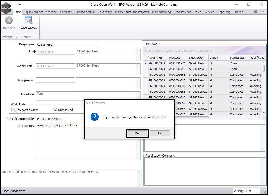Open the Utilities tab
The image size is (268, 195).
(238, 12)
